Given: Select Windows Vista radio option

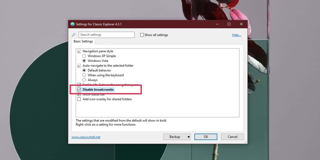Looking at the screenshot, I should pyautogui.click(x=84, y=61).
